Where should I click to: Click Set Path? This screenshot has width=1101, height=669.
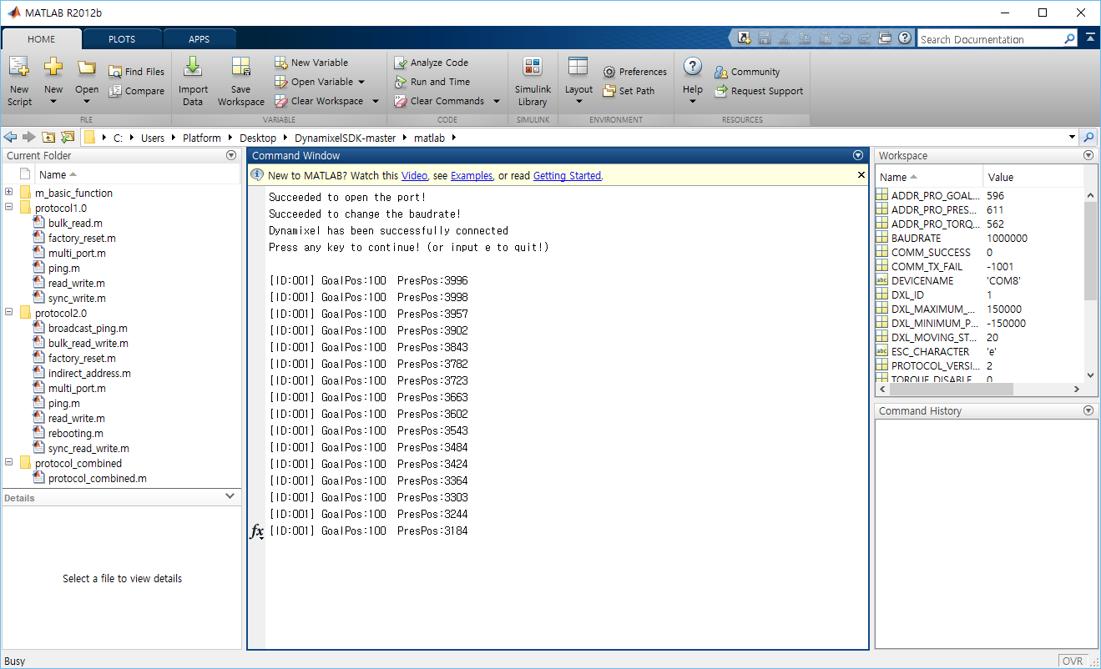629,91
